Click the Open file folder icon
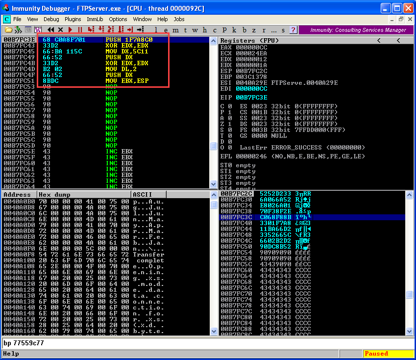 click(x=9, y=30)
